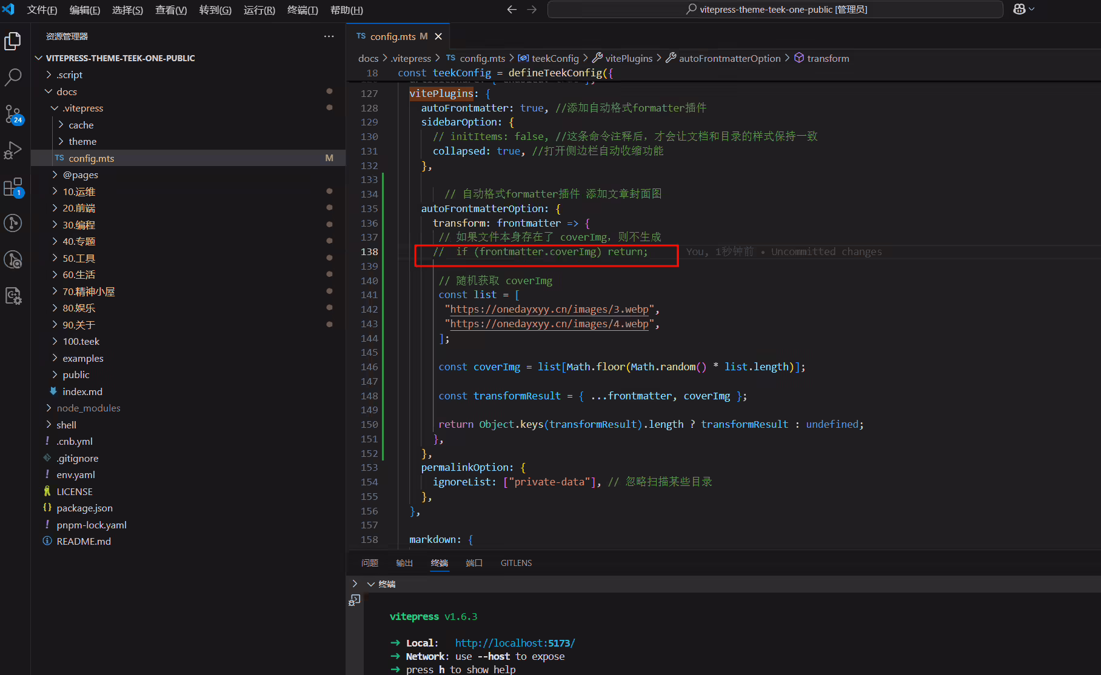Image resolution: width=1101 pixels, height=675 pixels.
Task: Collapse the 终端 section in panel
Action: click(371, 584)
